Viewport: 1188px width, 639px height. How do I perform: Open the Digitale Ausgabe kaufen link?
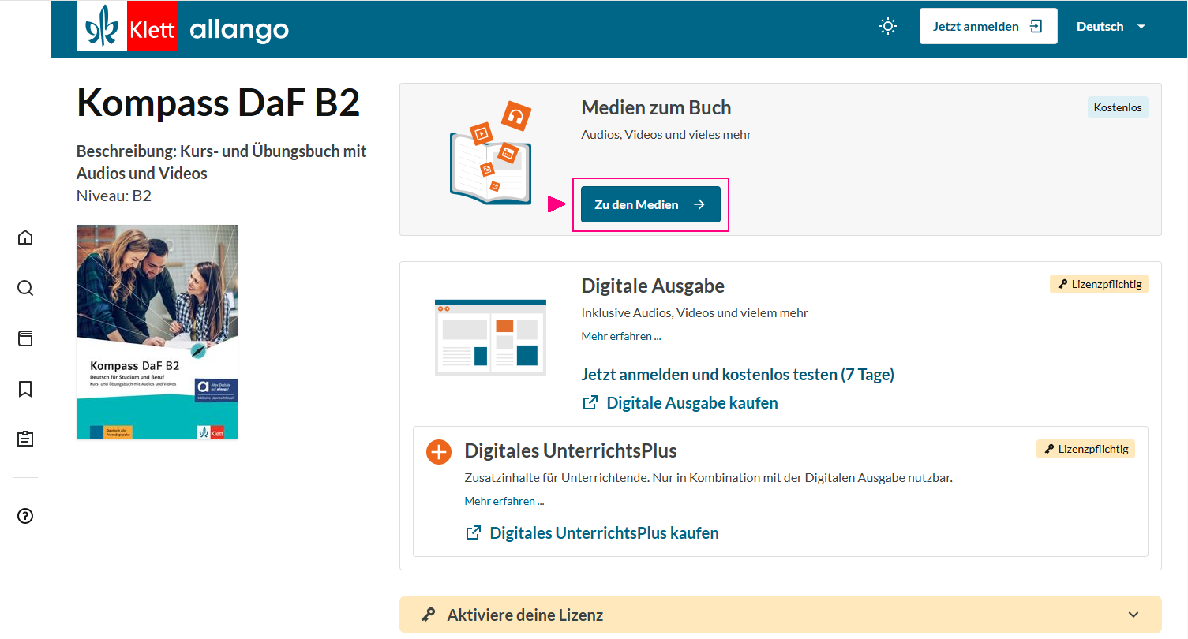tap(680, 403)
